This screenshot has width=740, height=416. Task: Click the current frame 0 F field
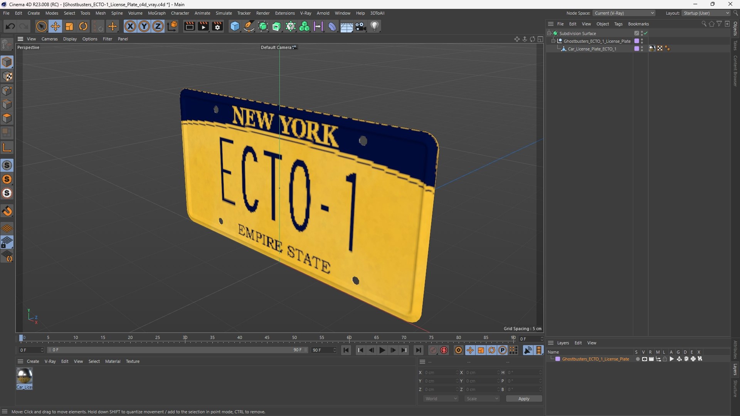pyautogui.click(x=32, y=350)
